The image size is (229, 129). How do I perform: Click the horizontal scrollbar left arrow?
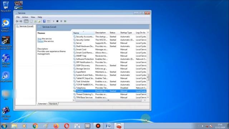click(74, 100)
